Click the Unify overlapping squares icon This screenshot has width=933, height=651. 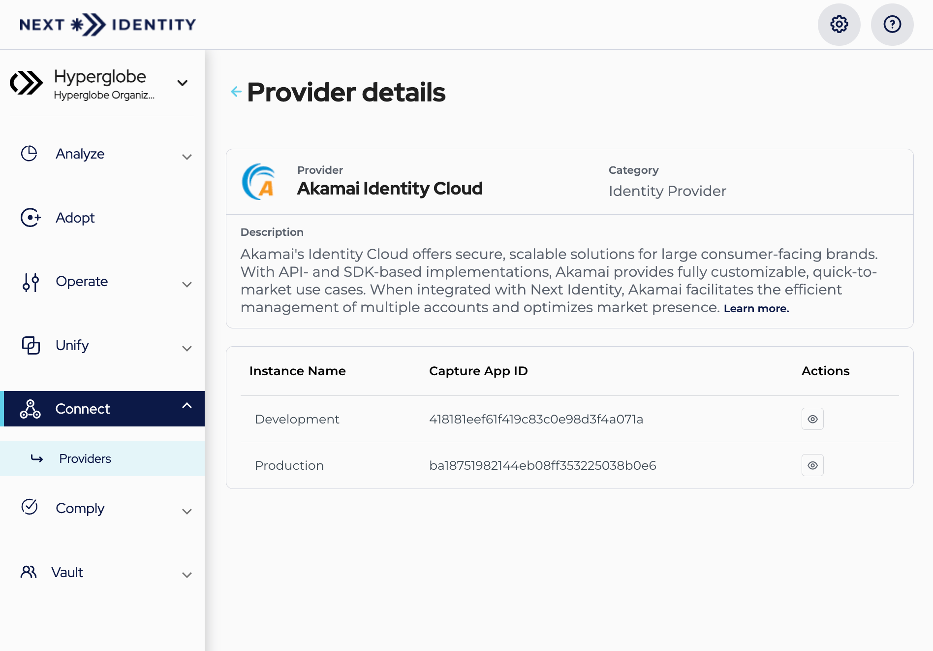tap(31, 345)
